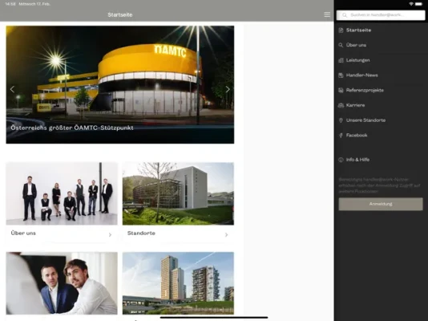Screen dimensions: 428x321
Task: Open the two men meeting thumbnail
Action: [62, 283]
